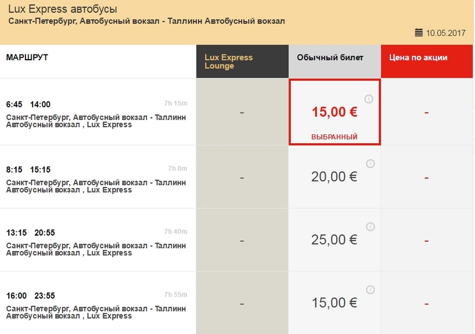Click the 7h 15m duration label
The width and height of the screenshot is (475, 334).
176,103
